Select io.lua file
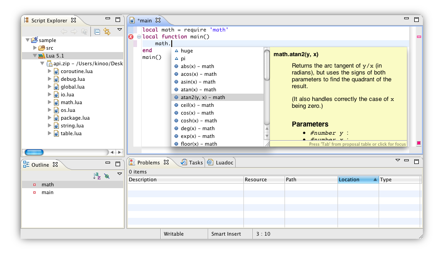443x253 pixels. (67, 95)
